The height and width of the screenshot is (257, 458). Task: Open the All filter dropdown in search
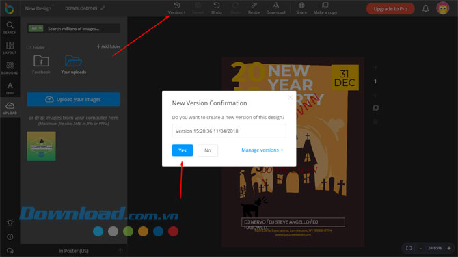click(x=36, y=28)
